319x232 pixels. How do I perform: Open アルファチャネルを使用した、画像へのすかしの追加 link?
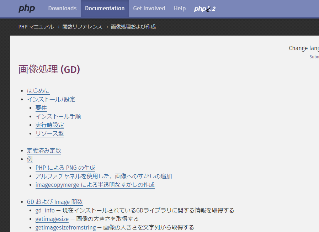pyautogui.click(x=104, y=176)
